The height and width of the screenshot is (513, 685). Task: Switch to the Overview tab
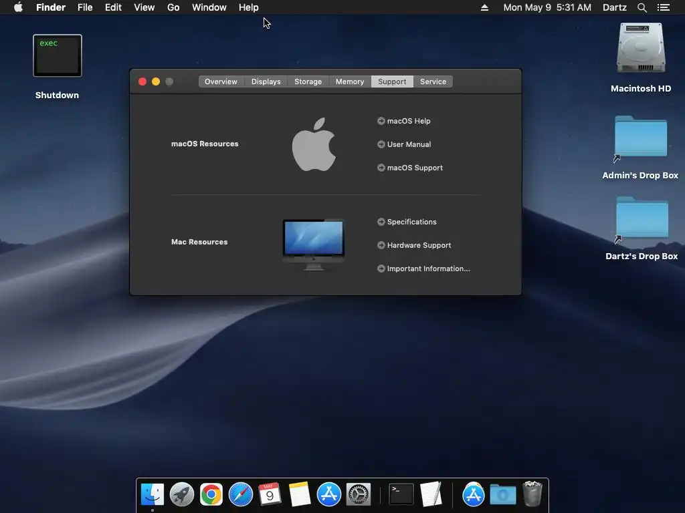(x=221, y=81)
